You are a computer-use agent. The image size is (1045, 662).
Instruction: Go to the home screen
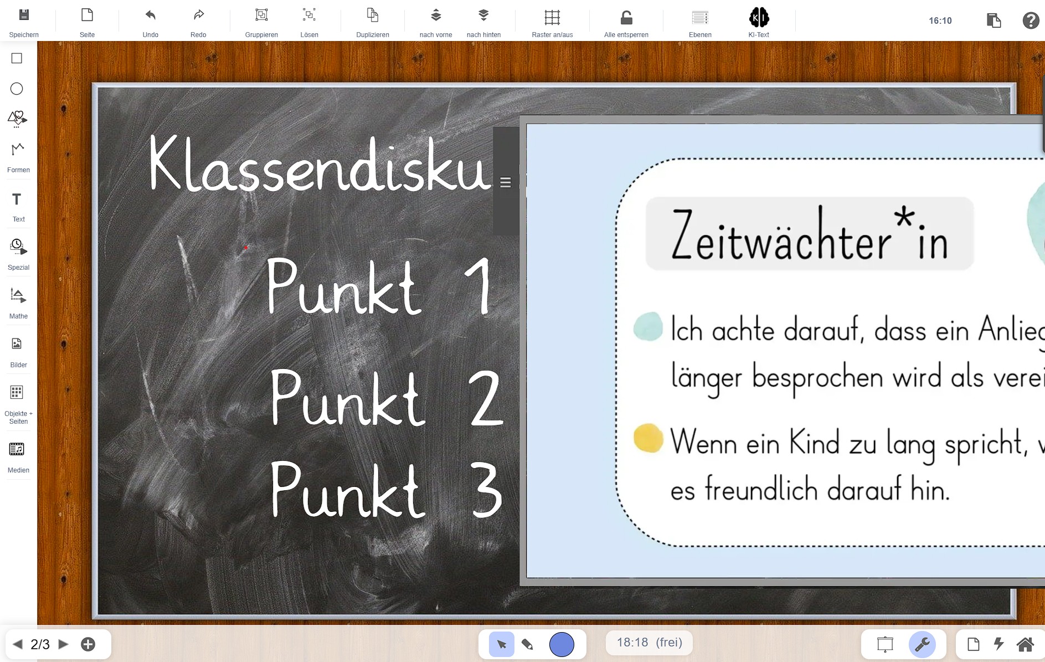click(1025, 644)
